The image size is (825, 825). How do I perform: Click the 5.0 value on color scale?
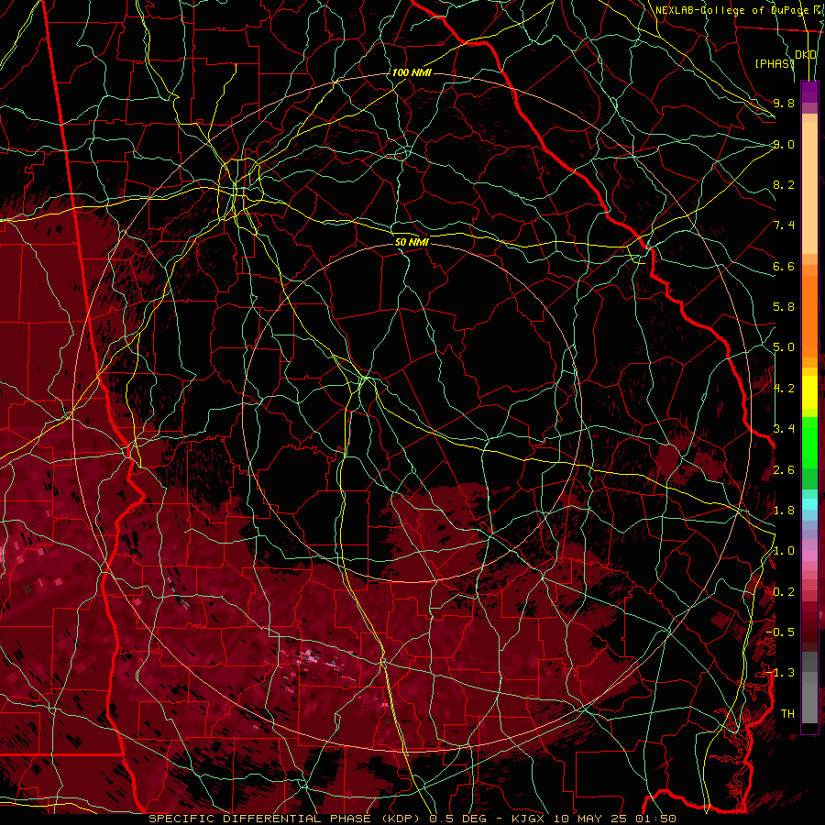point(784,347)
